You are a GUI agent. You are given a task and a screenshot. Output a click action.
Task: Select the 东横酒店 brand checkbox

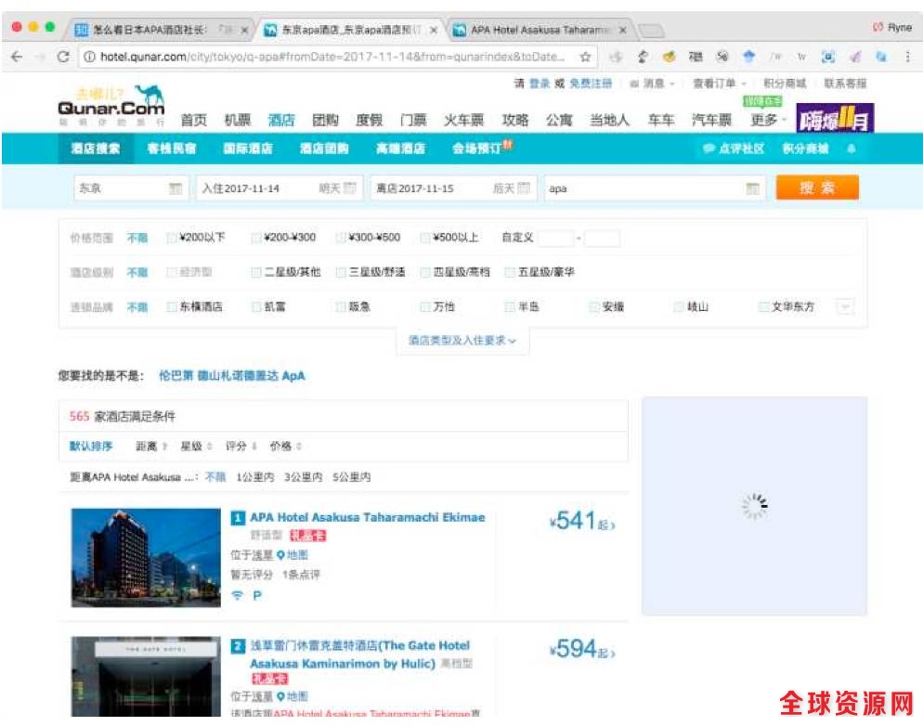click(x=172, y=307)
